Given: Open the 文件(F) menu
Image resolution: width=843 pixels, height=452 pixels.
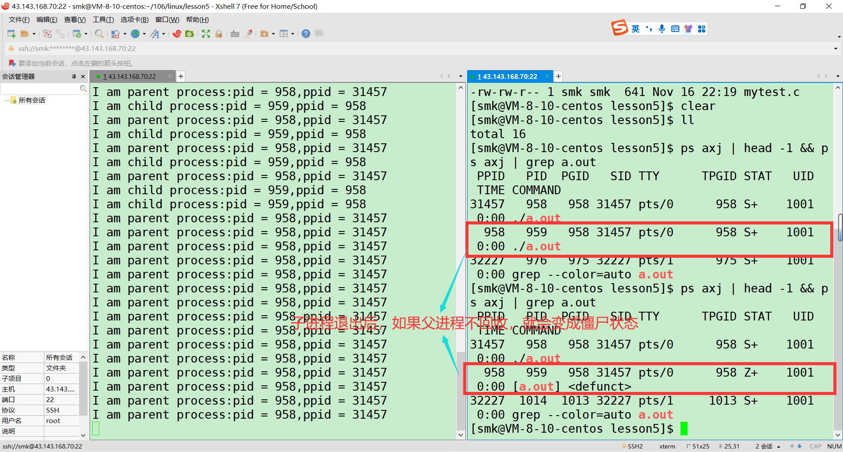Looking at the screenshot, I should [x=19, y=20].
